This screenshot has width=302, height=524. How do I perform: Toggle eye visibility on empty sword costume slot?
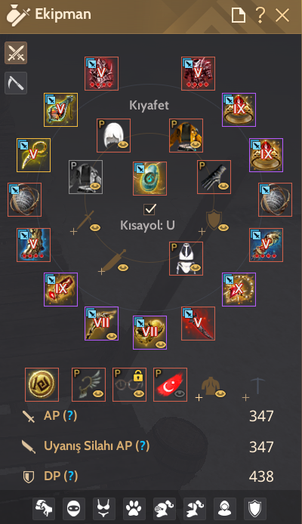click(95, 227)
